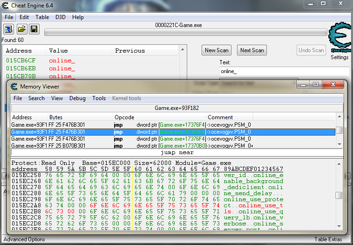The height and width of the screenshot is (245, 353).
Task: Click the Cheat Engine title bar icon
Action: click(6, 5)
